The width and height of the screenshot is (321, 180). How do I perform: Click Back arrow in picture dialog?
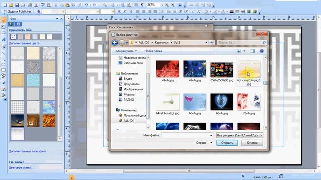click(115, 43)
